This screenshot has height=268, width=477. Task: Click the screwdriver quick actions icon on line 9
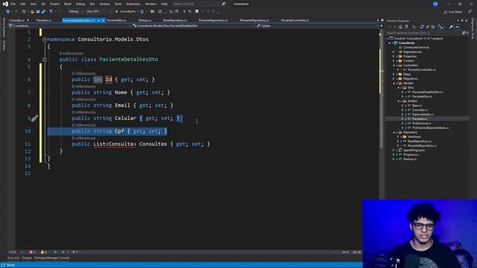tap(34, 118)
